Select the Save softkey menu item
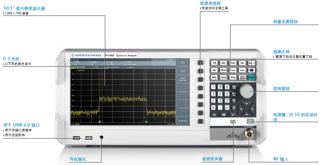Image resolution: width=322 pixels, height=165 pixels. pyautogui.click(x=183, y=62)
